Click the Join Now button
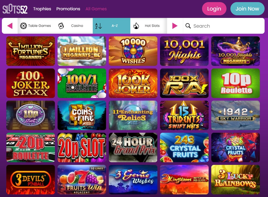This screenshot has height=197, width=268. coord(247,9)
